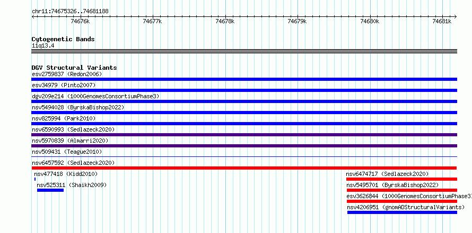The width and height of the screenshot is (472, 233).
Task: Select the blue bar under esv2759837
Action: coord(244,79)
